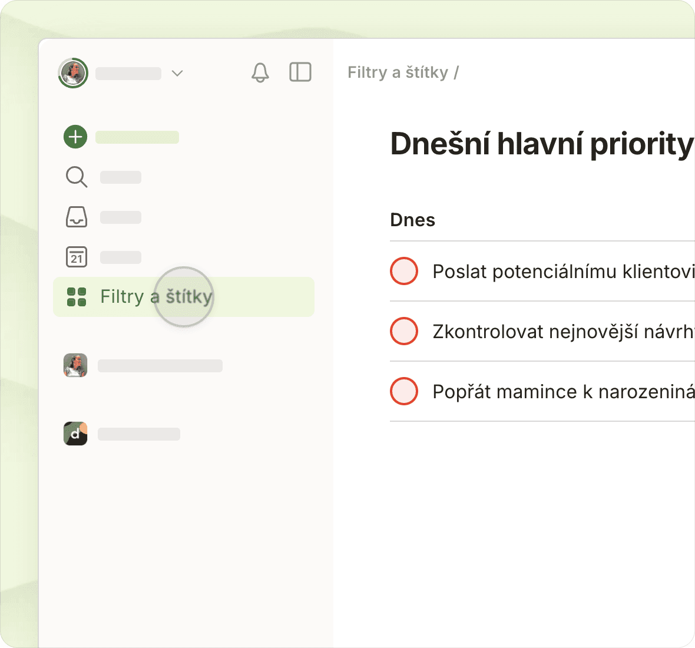Click the "Dnešní hlavní priority" title

(541, 144)
